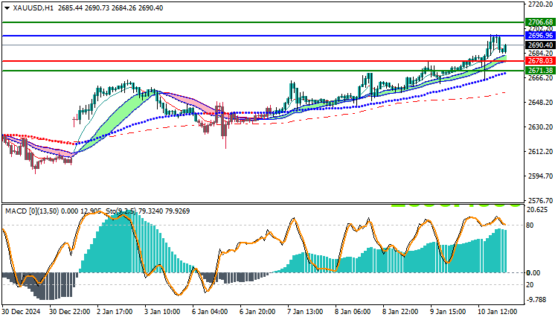Click the 30 Dec 22:00 time label

70,312
